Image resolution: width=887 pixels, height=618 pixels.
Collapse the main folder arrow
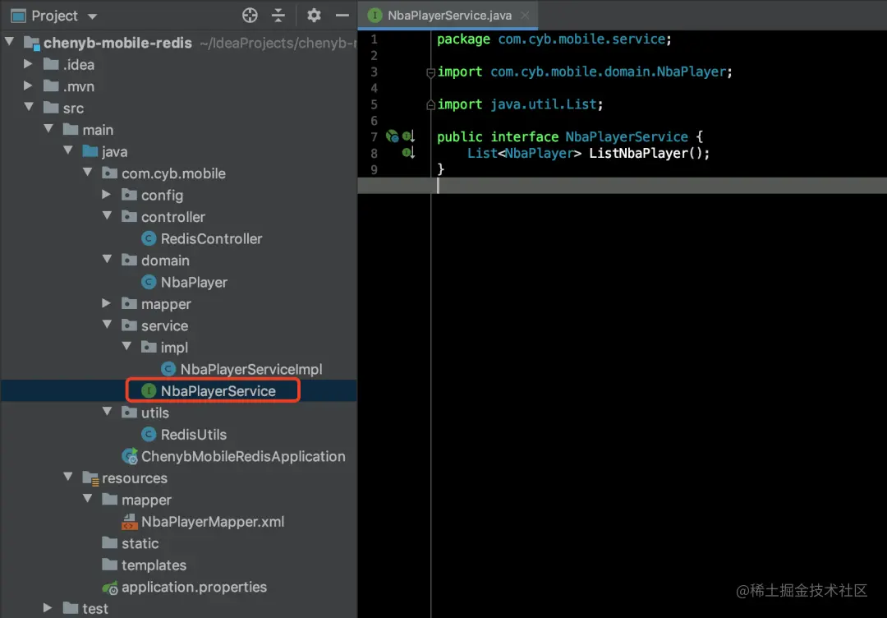tap(49, 128)
